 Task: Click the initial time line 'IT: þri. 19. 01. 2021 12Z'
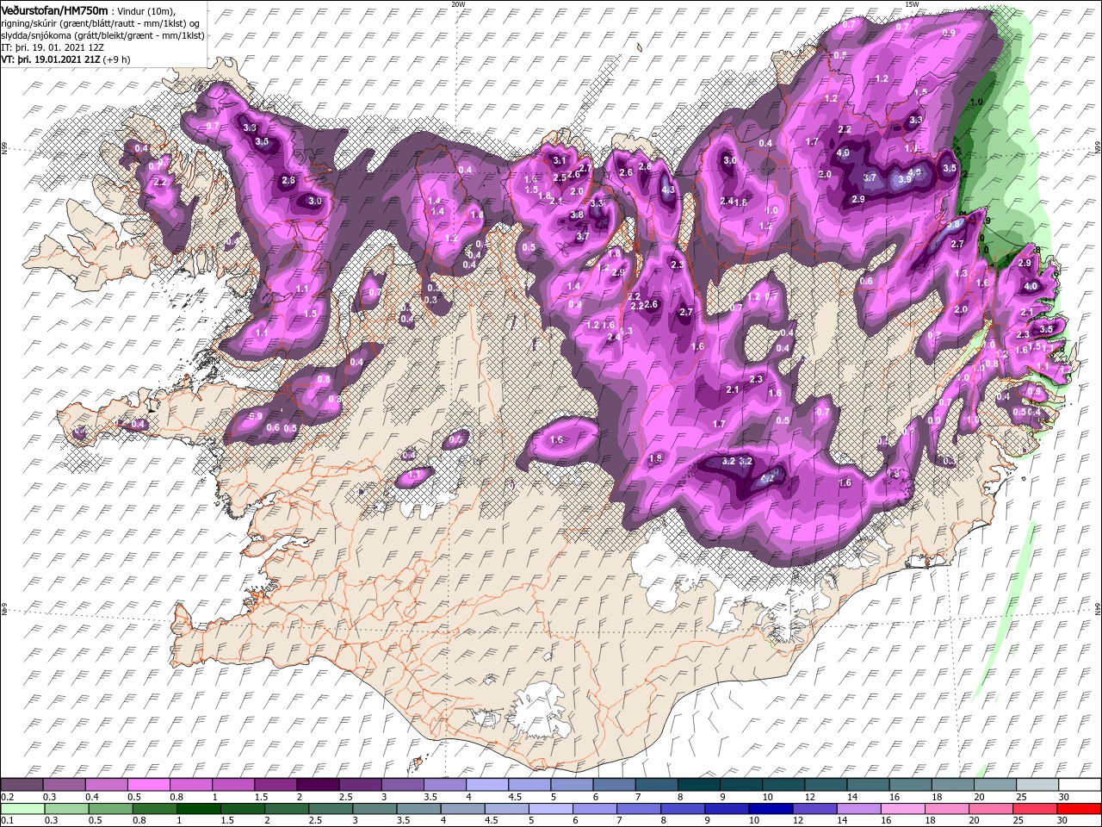(x=53, y=47)
